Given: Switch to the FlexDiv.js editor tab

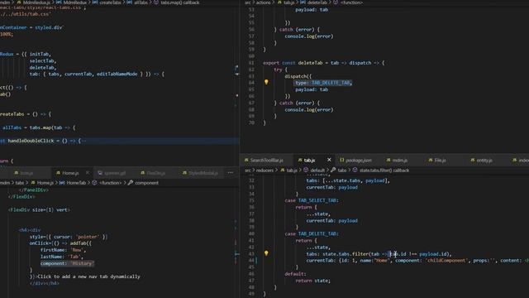Looking at the screenshot, I should click(156, 173).
